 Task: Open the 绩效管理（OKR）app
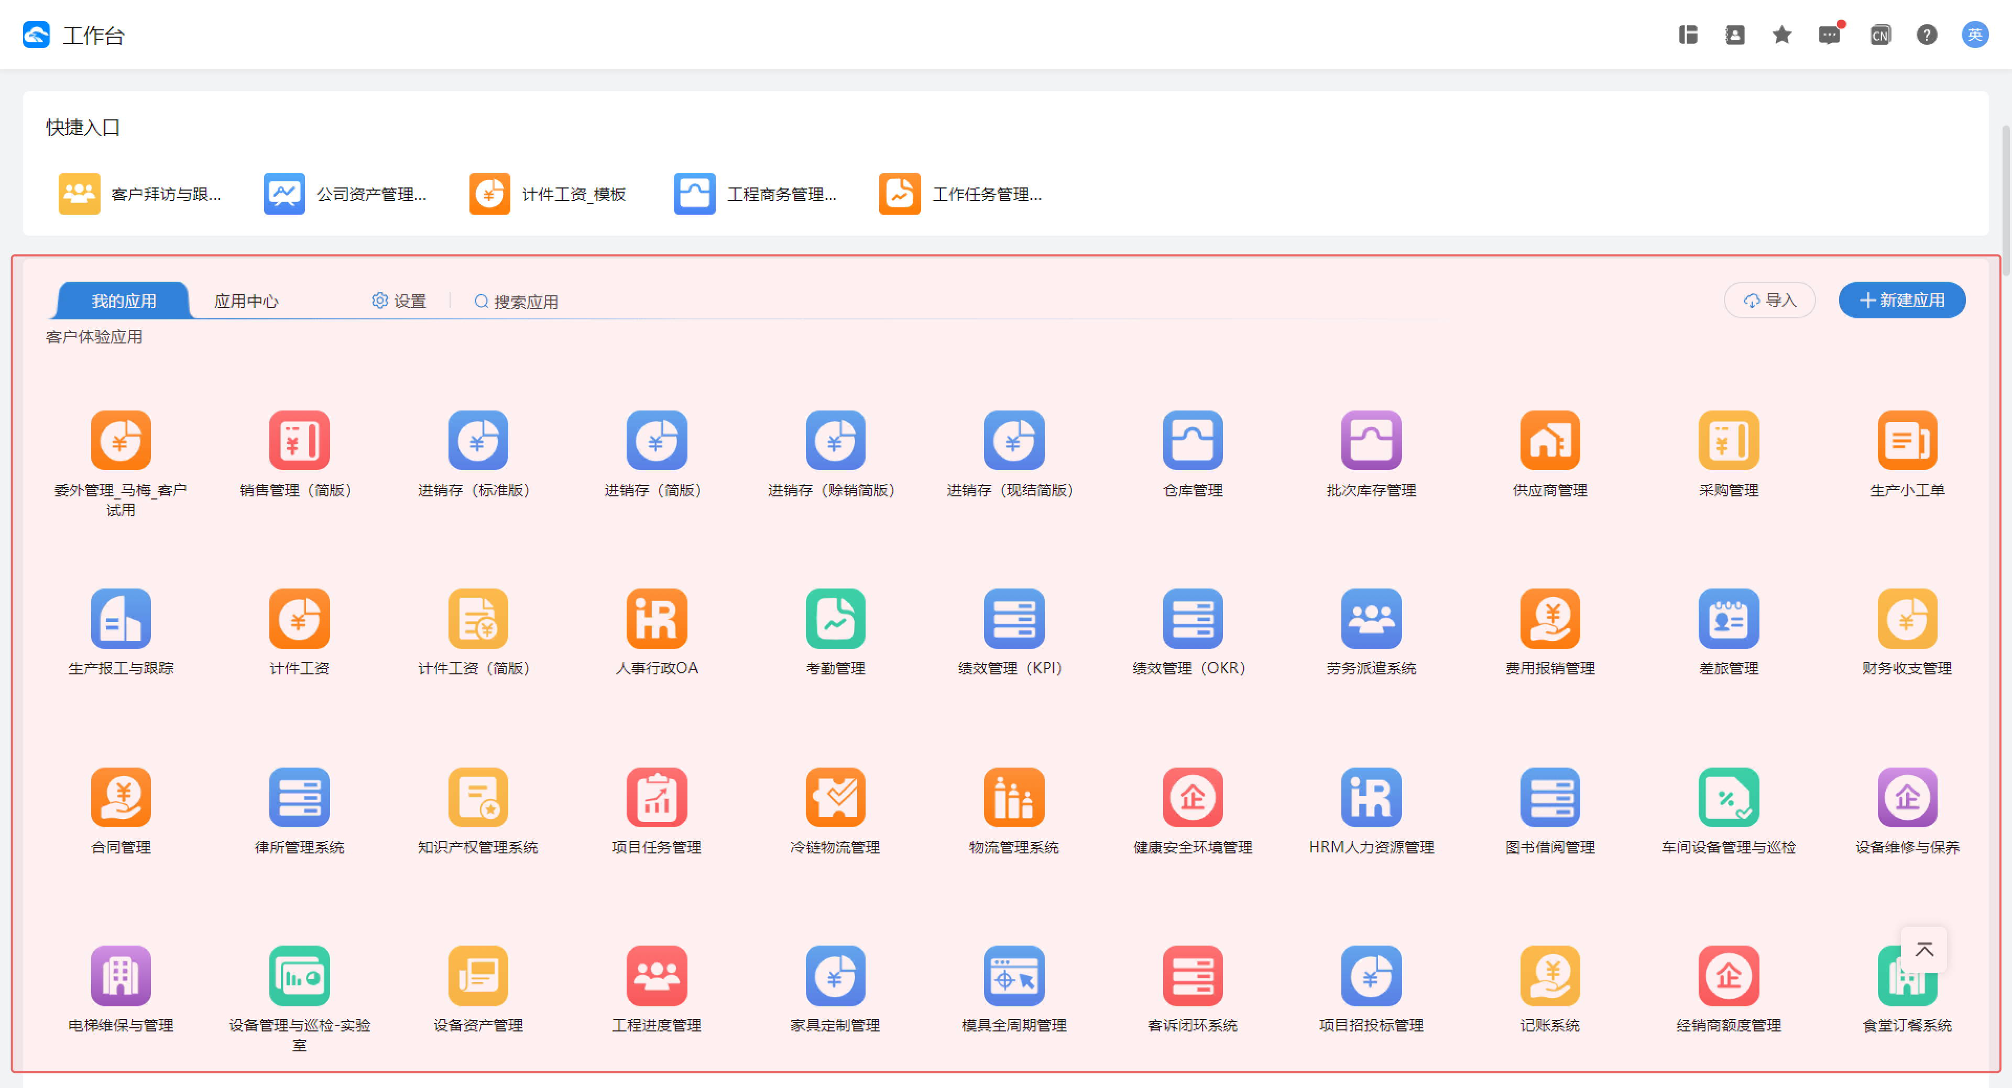pyautogui.click(x=1193, y=619)
